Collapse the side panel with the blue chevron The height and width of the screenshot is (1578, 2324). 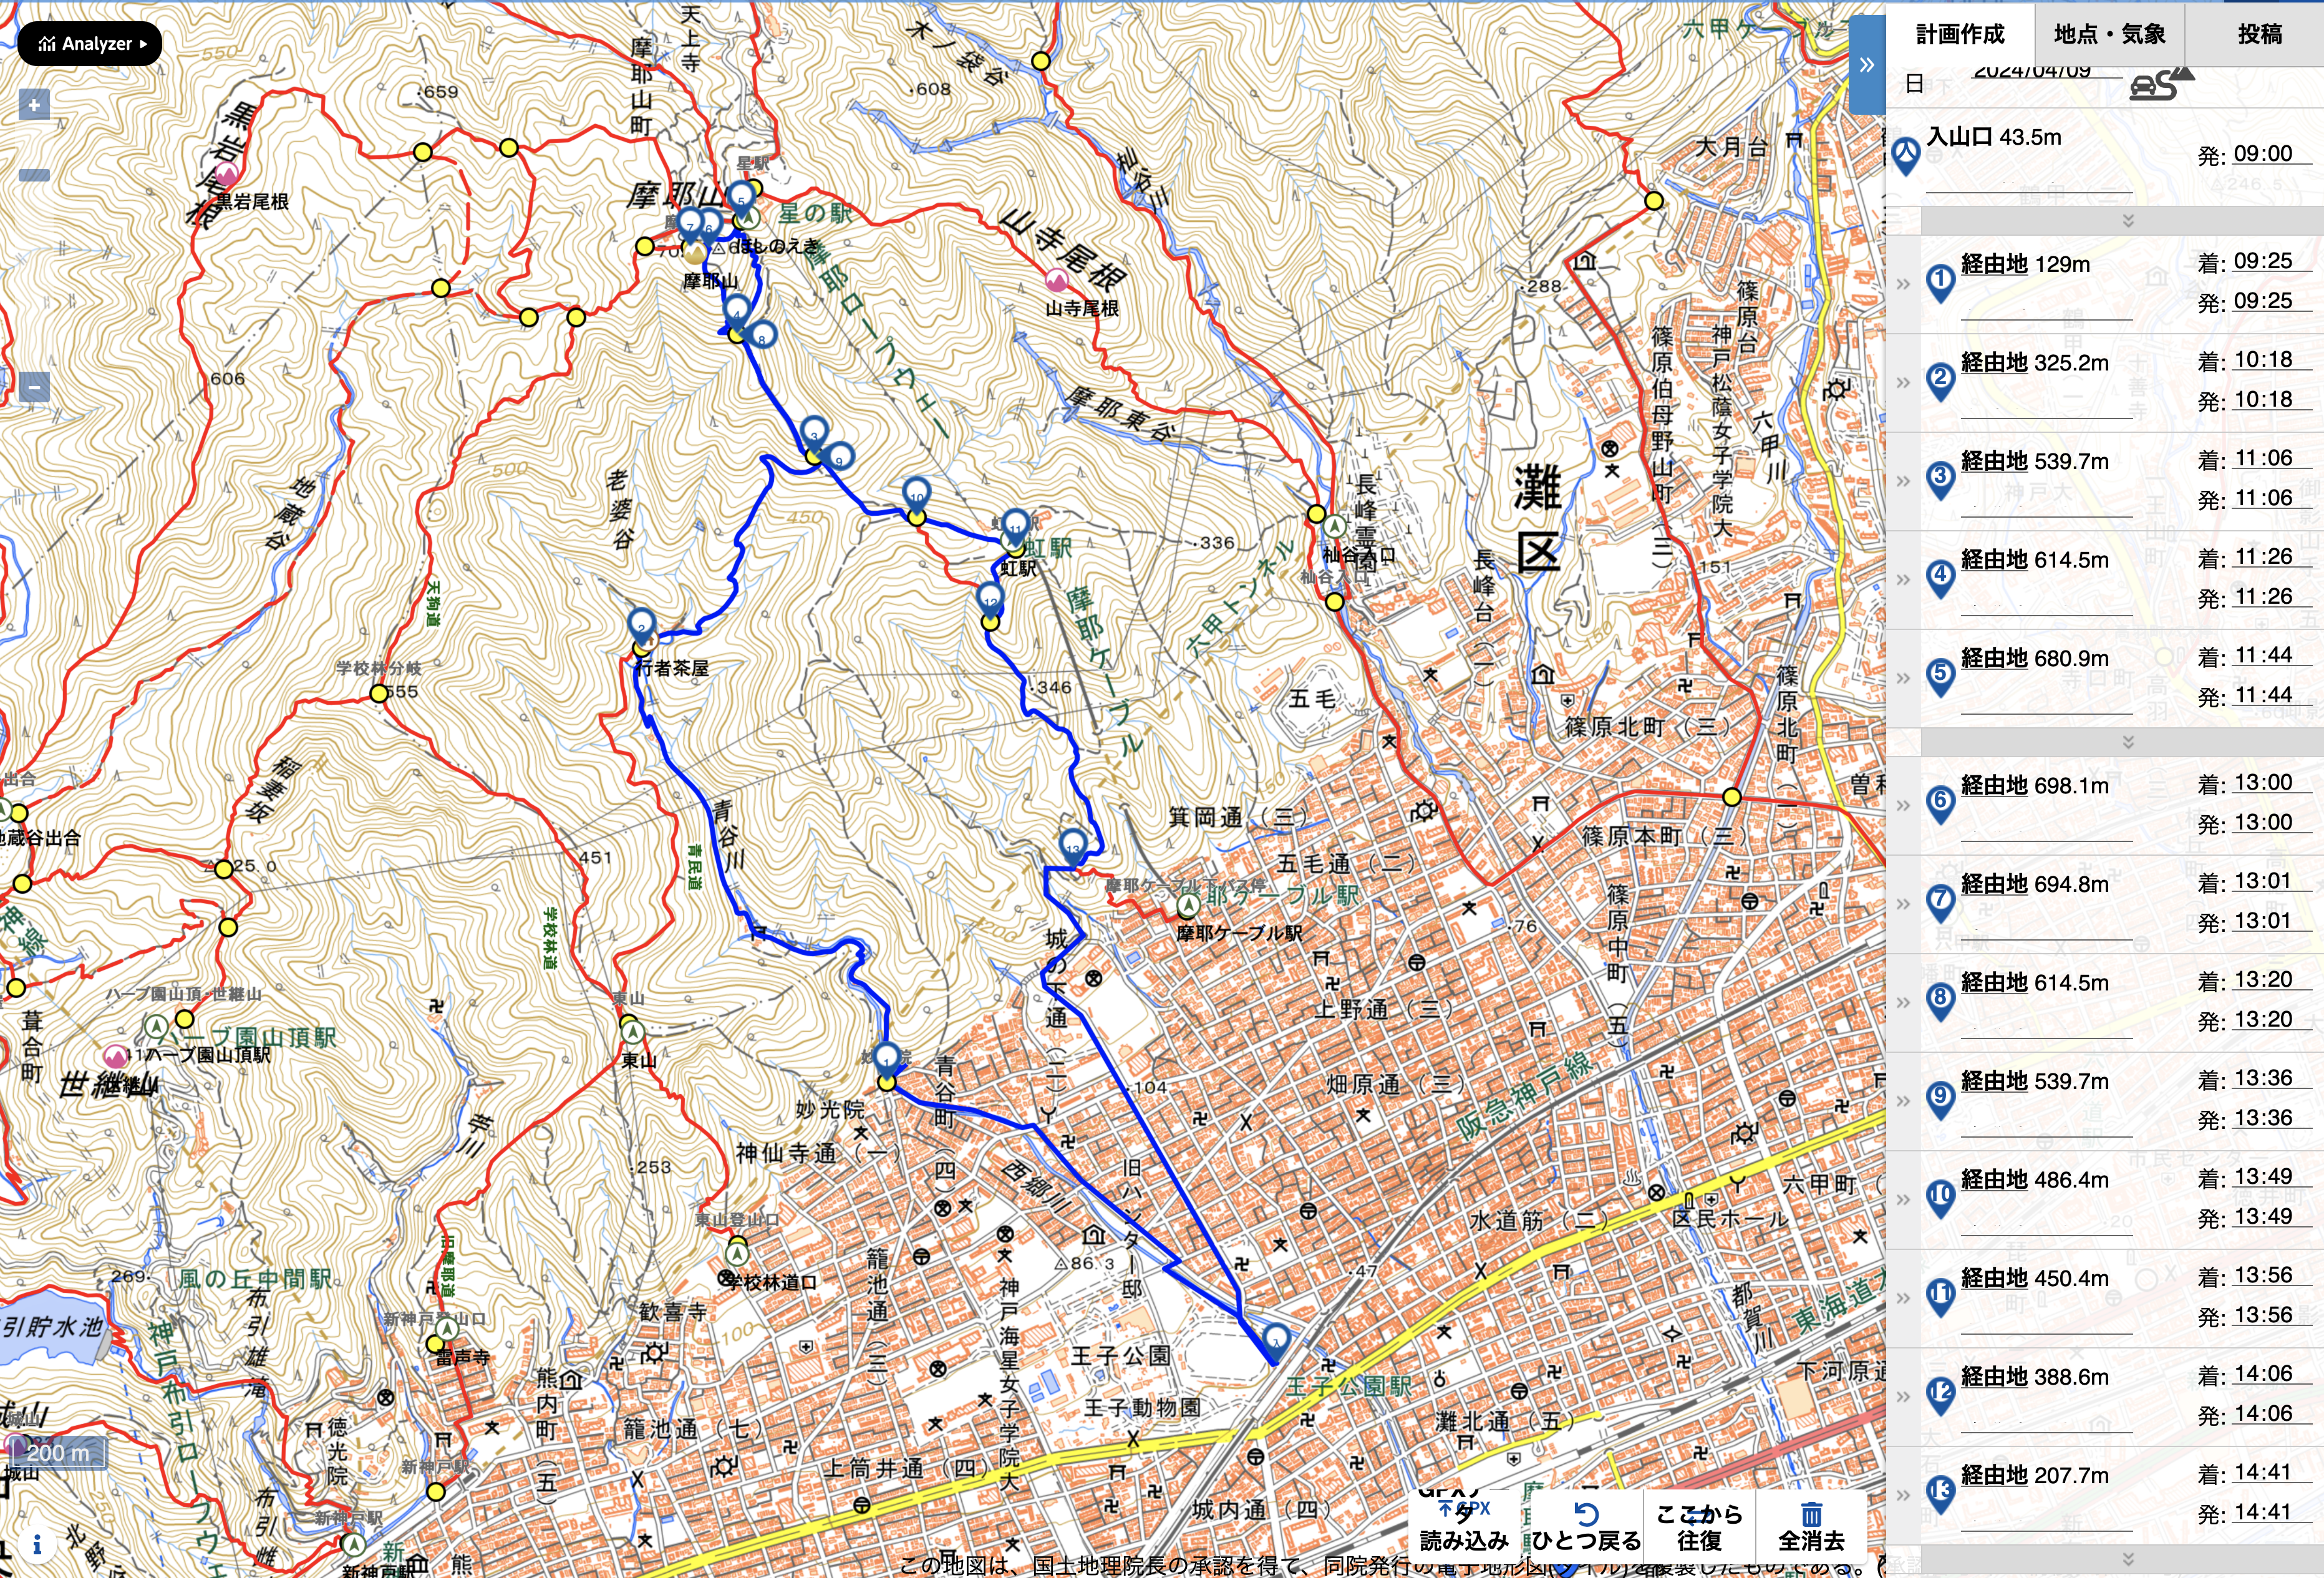[x=1866, y=66]
